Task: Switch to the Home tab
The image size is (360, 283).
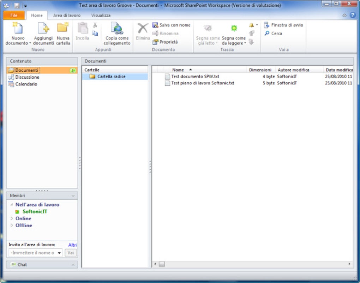Action: click(37, 16)
